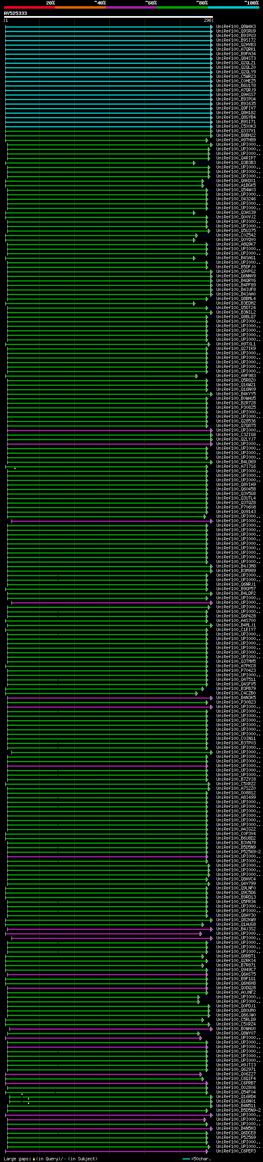This screenshot has width=263, height=1162.
Task: Select hit UniRef100_Q82KW9
Action: click(235, 920)
